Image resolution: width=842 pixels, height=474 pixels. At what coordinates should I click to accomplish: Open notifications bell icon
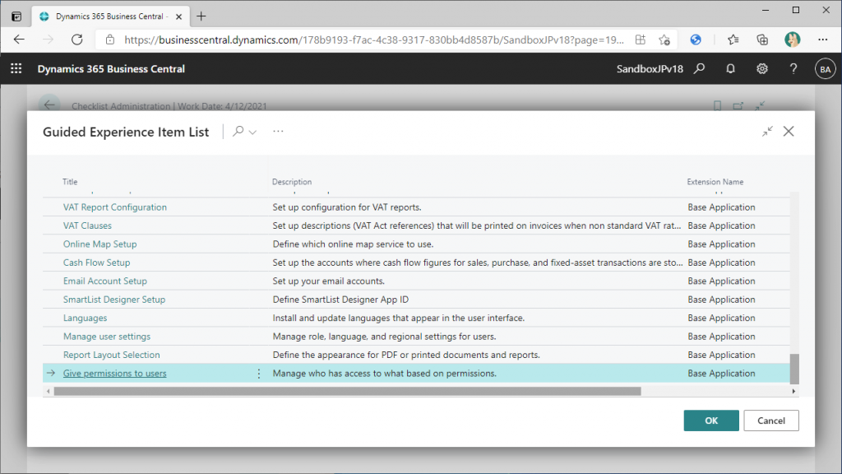(730, 69)
